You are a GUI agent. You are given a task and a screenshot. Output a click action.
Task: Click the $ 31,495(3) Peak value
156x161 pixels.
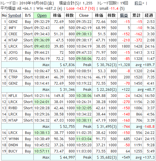[107, 126]
